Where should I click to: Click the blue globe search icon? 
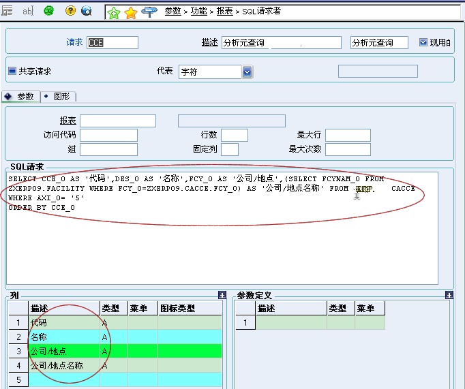87,11
